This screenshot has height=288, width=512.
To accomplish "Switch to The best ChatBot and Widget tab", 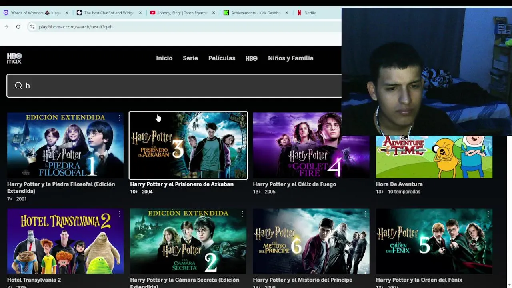I will click(x=109, y=13).
